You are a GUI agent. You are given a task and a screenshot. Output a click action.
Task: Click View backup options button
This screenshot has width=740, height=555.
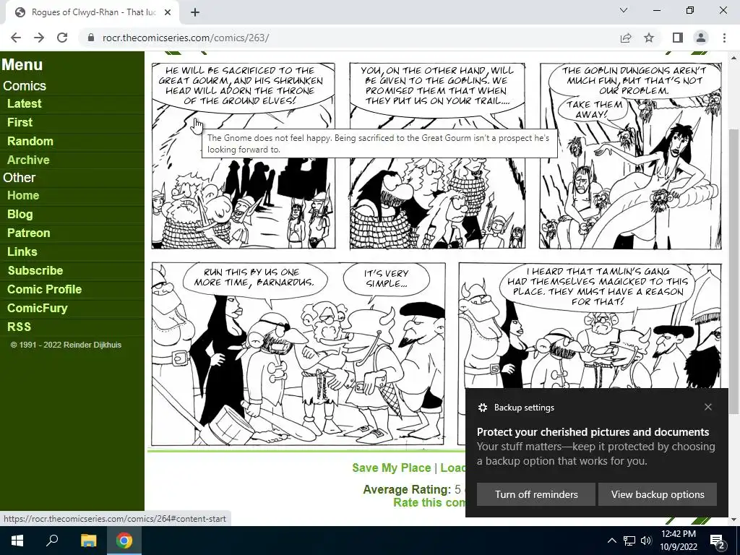[658, 494]
